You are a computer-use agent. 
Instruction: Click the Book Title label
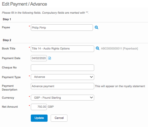[x=9, y=49]
